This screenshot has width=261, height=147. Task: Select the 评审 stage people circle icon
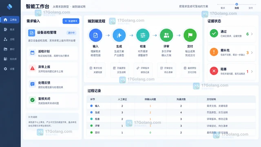[166, 35]
